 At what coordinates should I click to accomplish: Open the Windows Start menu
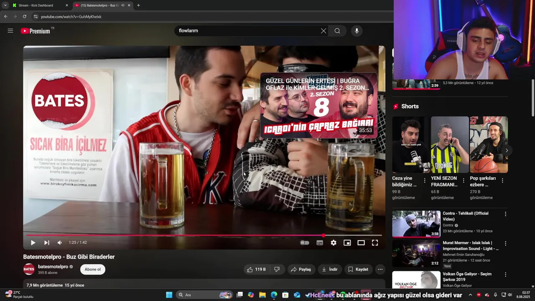click(x=169, y=295)
